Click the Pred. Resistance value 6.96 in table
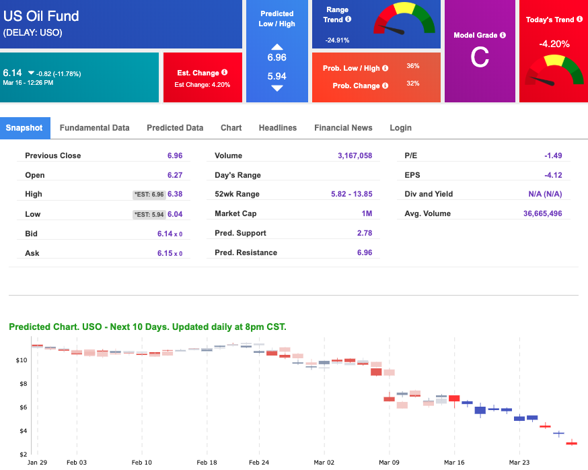588x470 pixels. 365,253
